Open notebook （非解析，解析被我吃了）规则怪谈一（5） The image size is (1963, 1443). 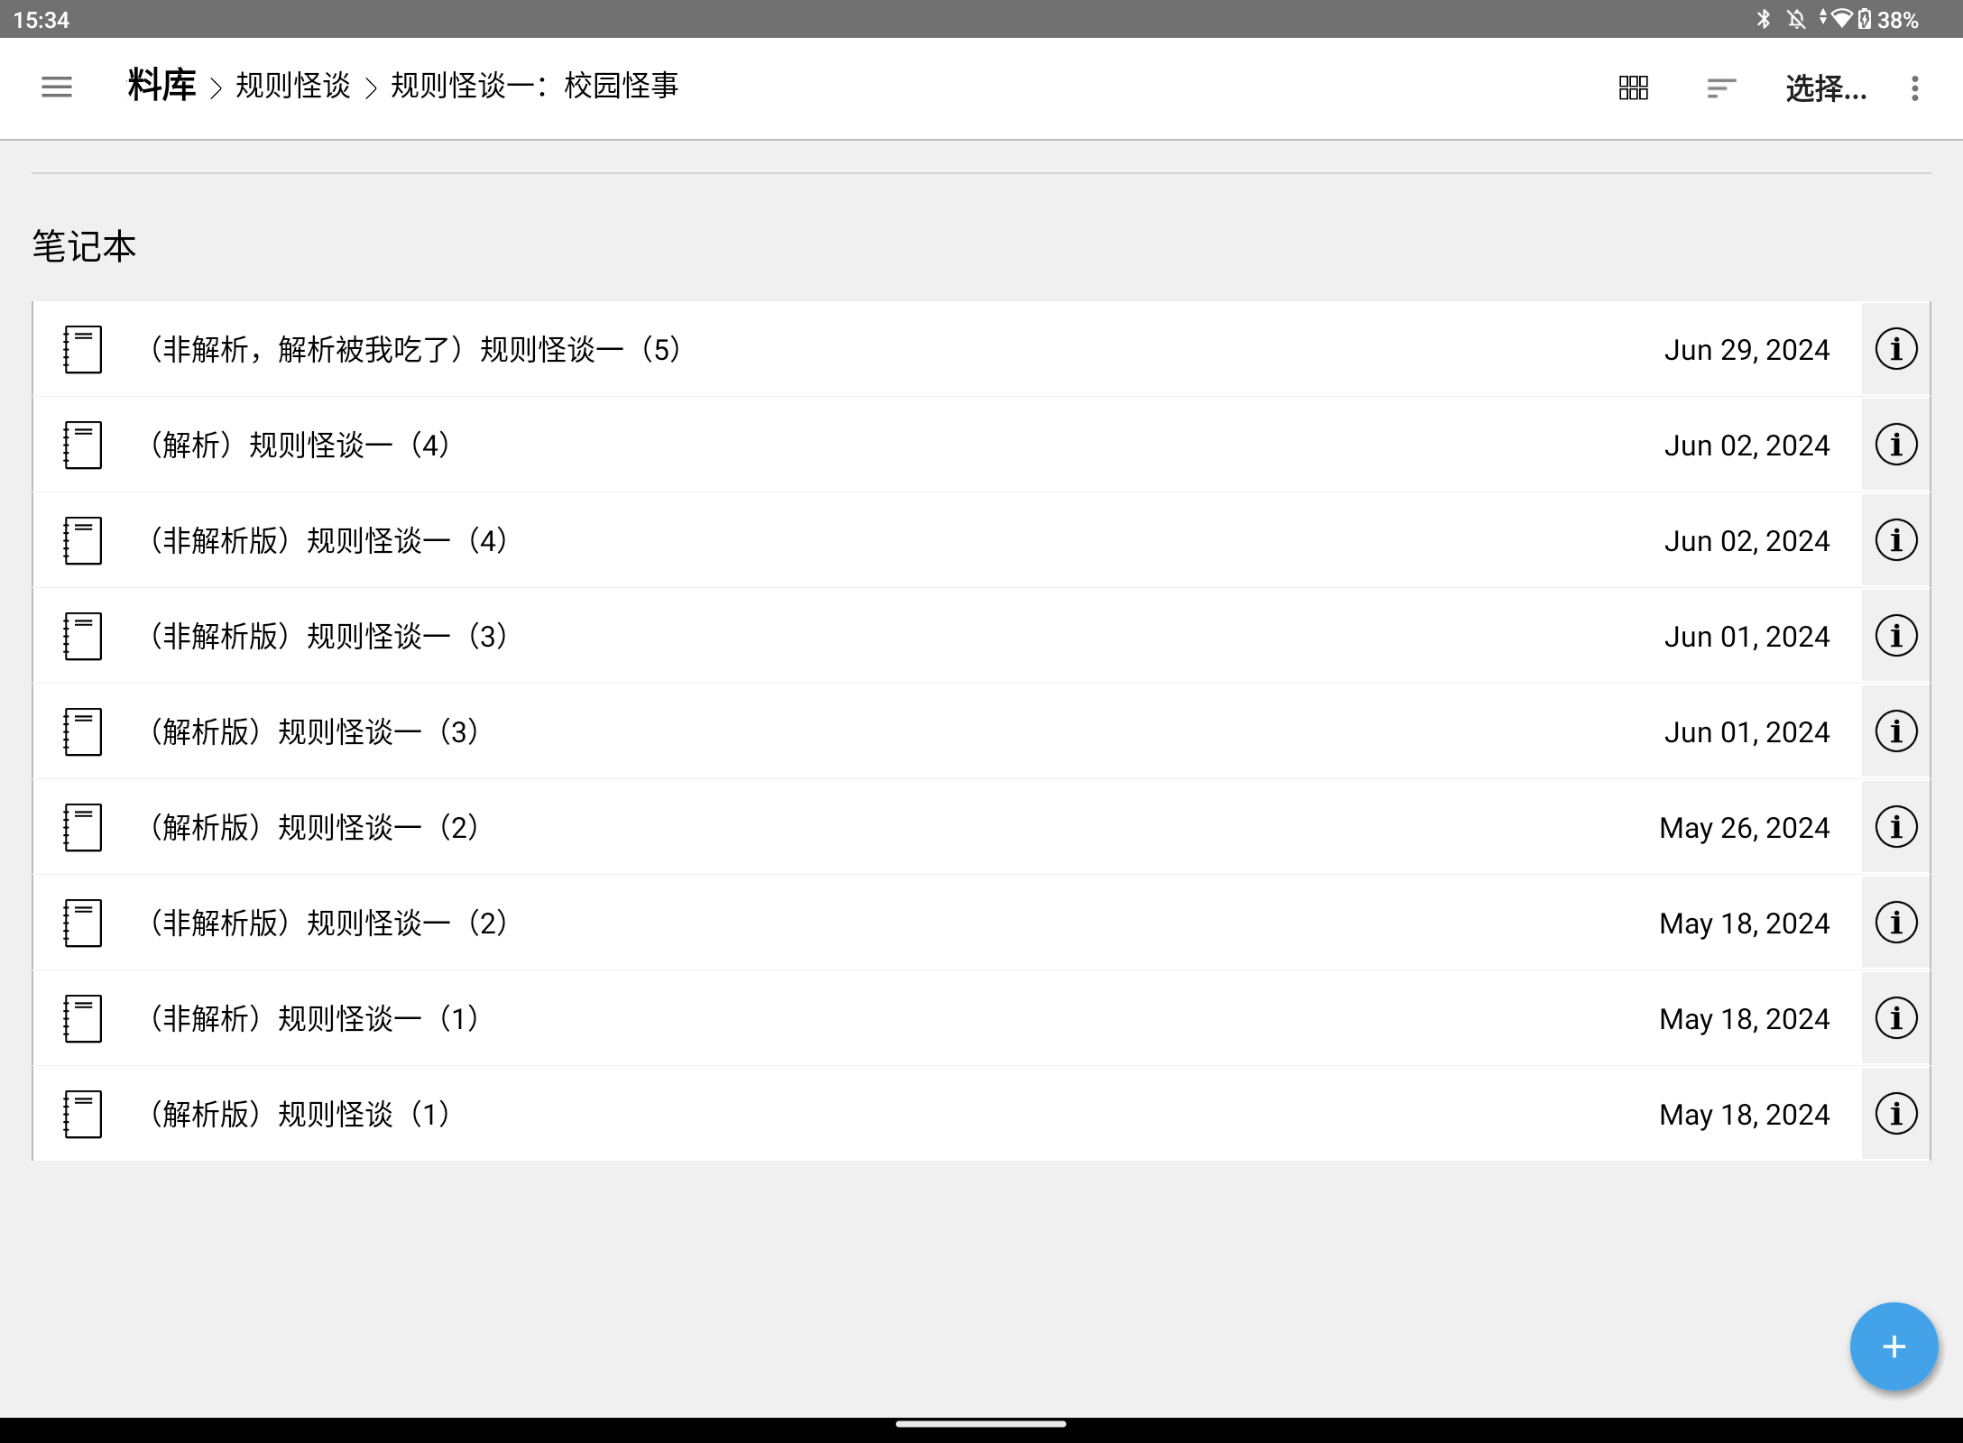tap(947, 349)
